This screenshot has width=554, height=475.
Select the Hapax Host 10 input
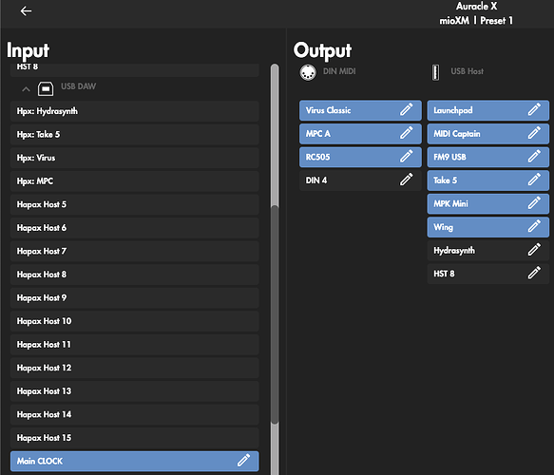point(135,321)
